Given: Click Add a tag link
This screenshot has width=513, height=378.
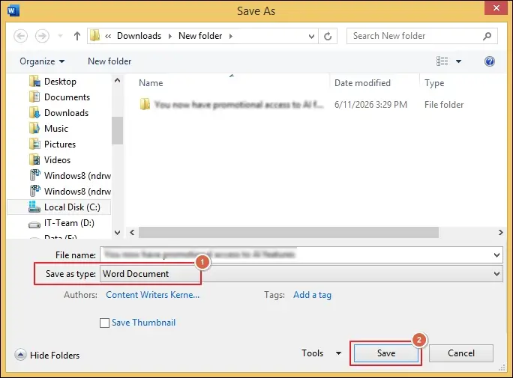Looking at the screenshot, I should 312,295.
